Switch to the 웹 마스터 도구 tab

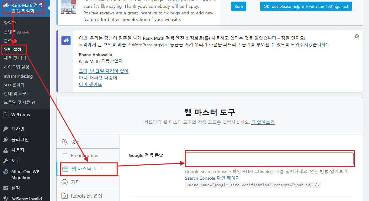pyautogui.click(x=88, y=169)
